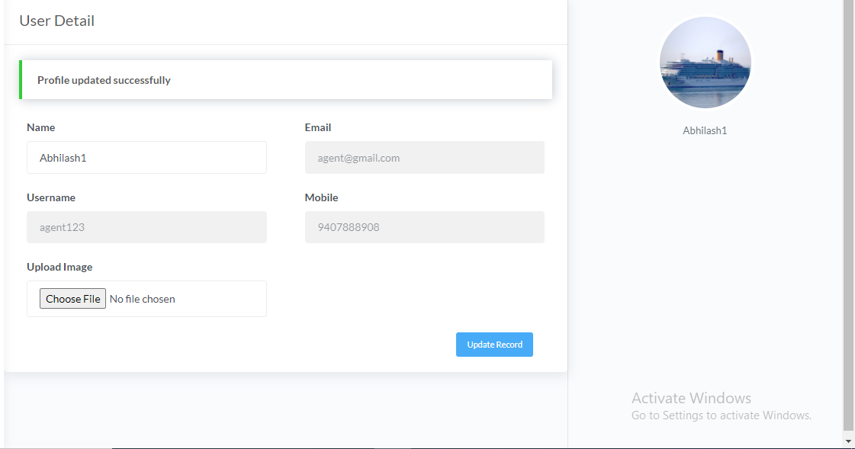
Task: Open the Choose File browser button
Action: (72, 299)
